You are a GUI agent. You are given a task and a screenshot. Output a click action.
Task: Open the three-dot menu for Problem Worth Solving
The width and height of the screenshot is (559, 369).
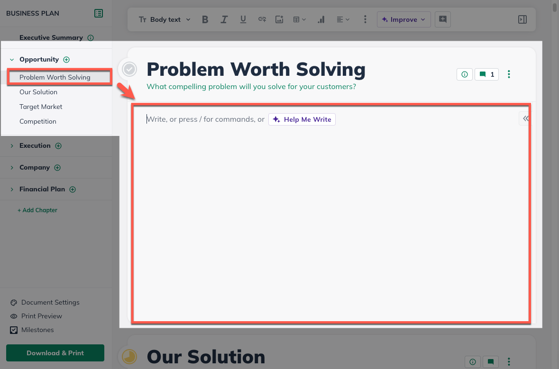click(509, 74)
